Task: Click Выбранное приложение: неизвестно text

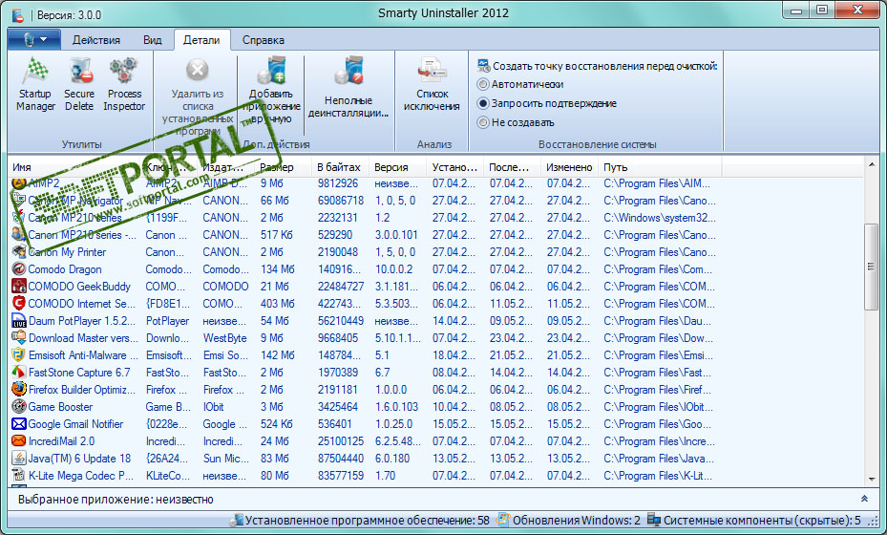Action: click(x=116, y=500)
